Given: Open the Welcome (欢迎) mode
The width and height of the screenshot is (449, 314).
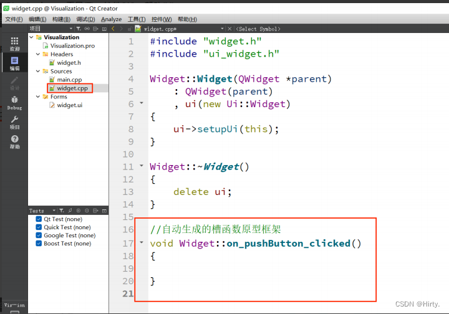Looking at the screenshot, I should coord(14,44).
